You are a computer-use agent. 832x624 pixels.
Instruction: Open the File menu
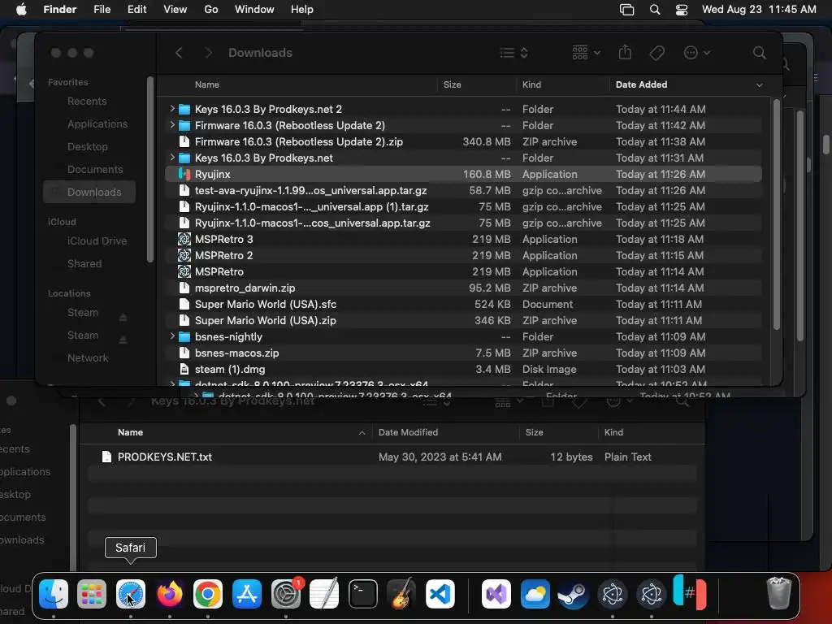[102, 10]
